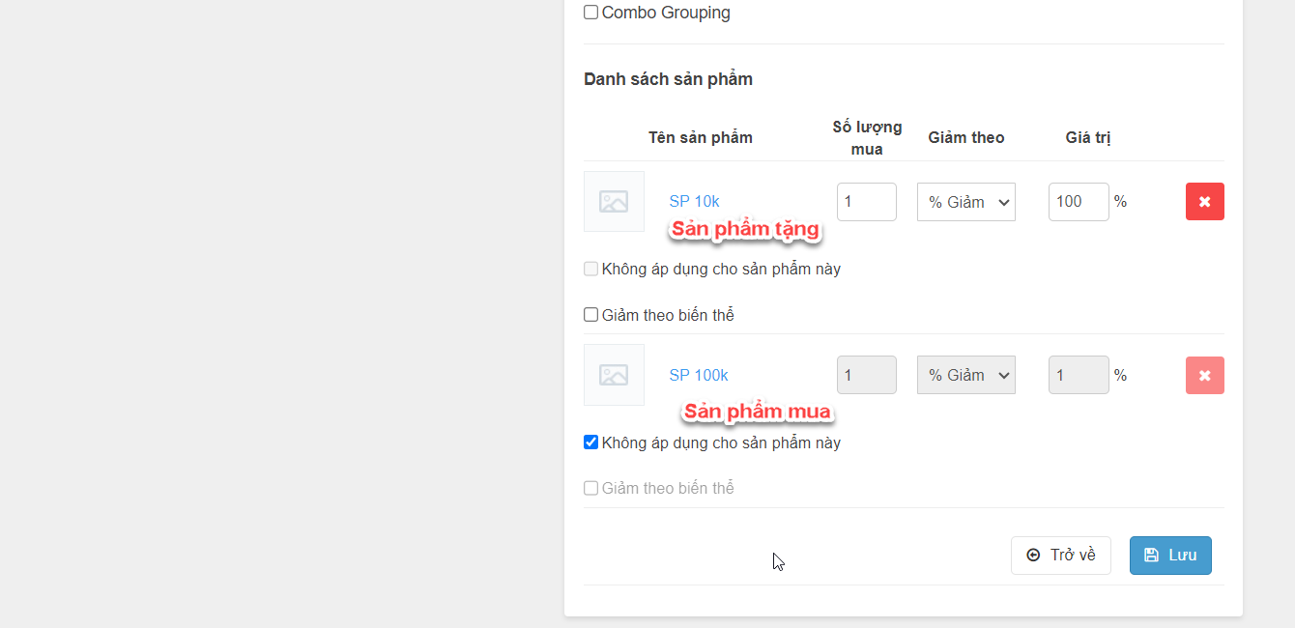The width and height of the screenshot is (1295, 628).
Task: Open the '% Giảm' dropdown for SP 10k
Action: coord(965,202)
